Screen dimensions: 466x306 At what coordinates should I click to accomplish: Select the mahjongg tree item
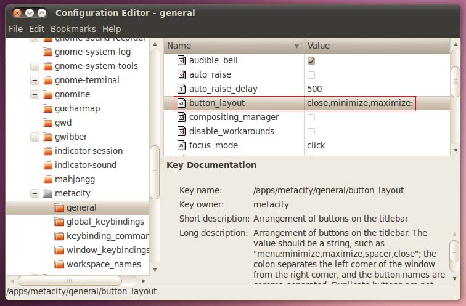coord(75,179)
